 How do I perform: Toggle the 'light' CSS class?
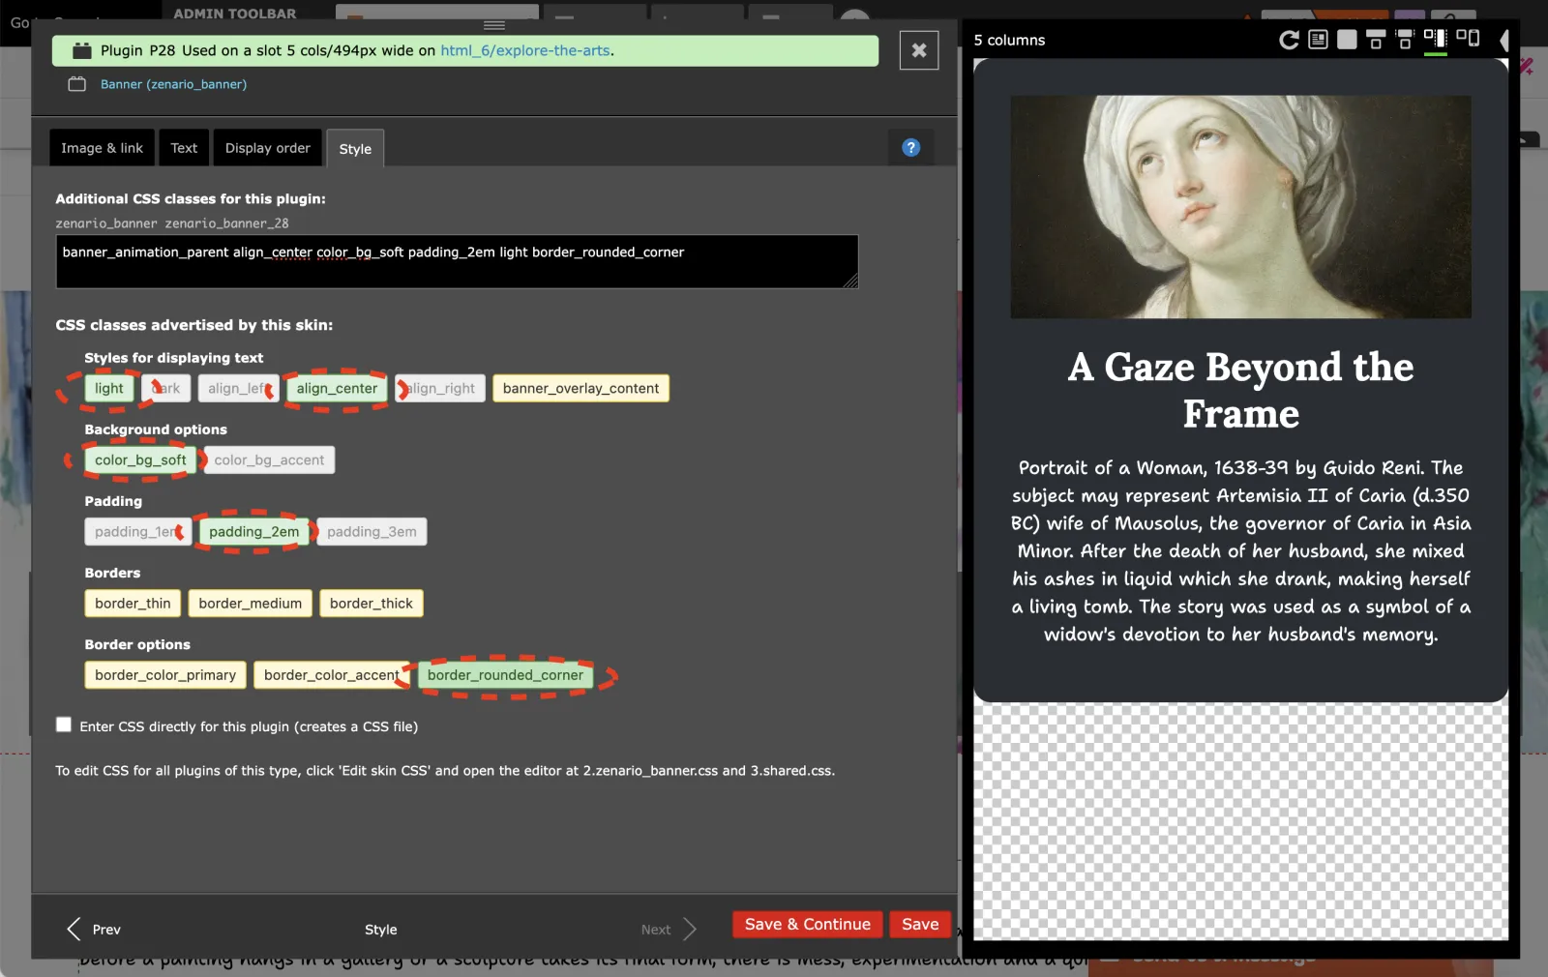coord(109,388)
